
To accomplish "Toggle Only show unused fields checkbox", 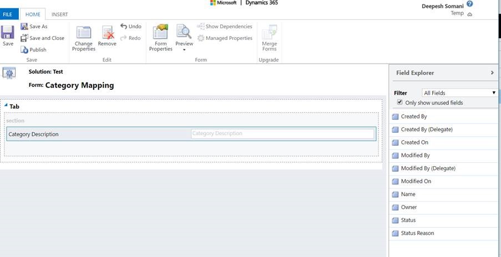I will click(x=400, y=102).
